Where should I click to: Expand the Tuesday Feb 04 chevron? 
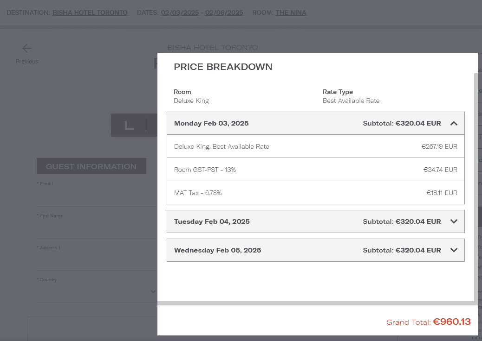tap(454, 221)
